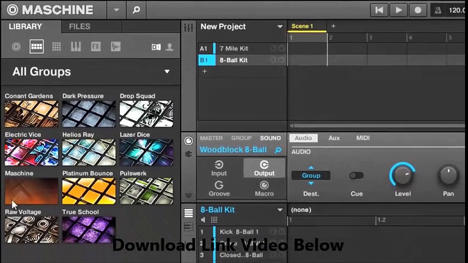Show user content in library
This screenshot has width=468, height=263.
click(x=169, y=47)
